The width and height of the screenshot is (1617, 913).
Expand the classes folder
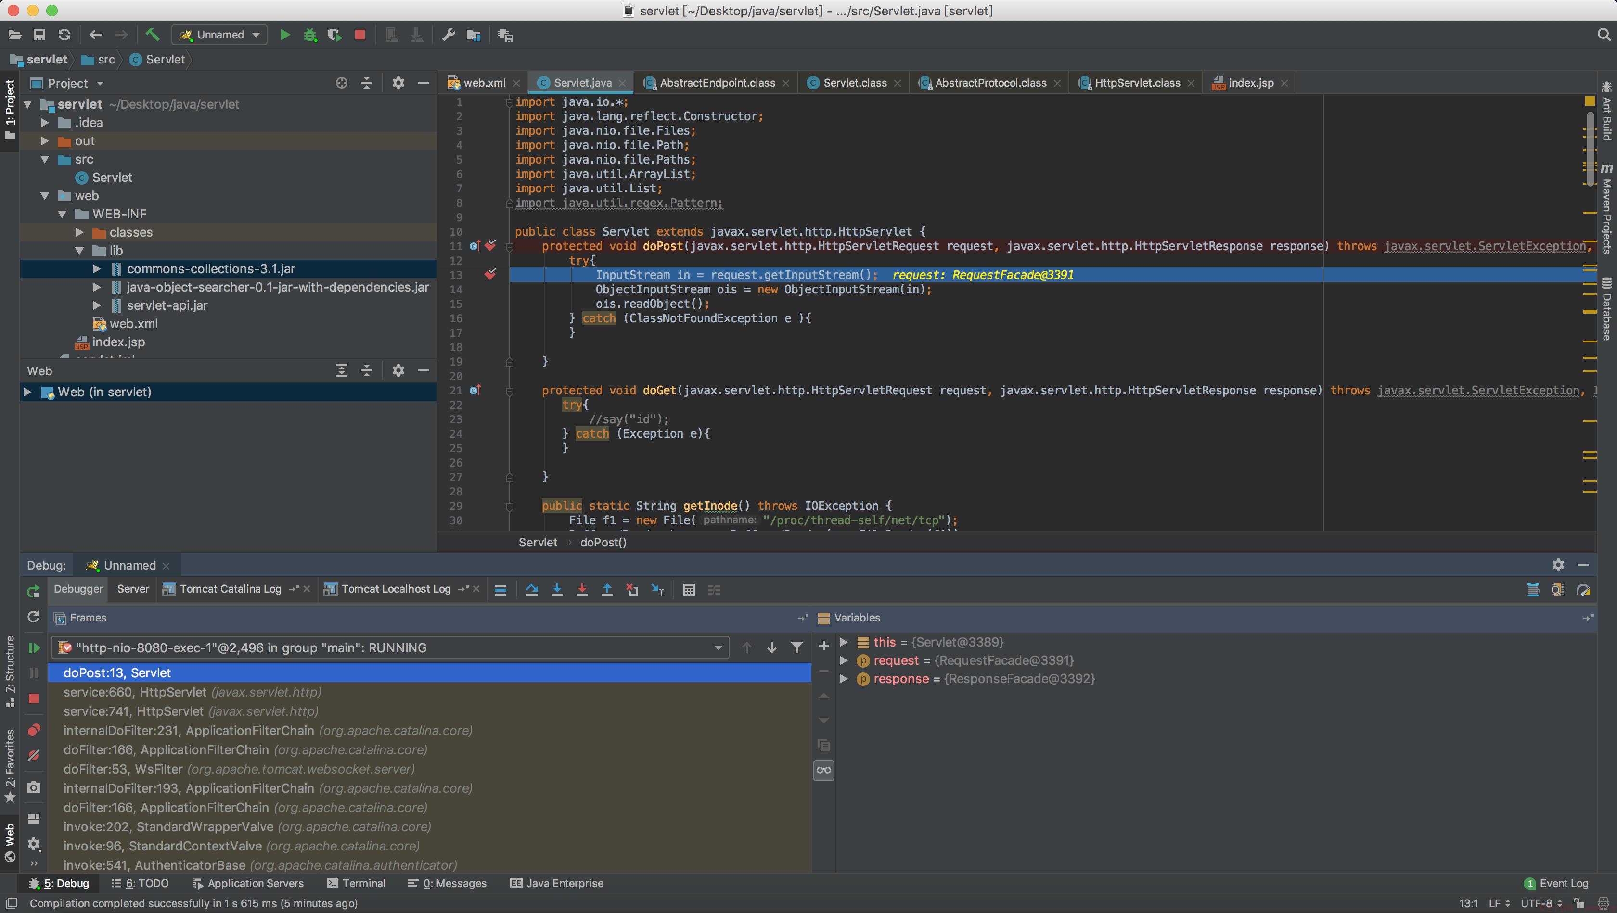(80, 232)
